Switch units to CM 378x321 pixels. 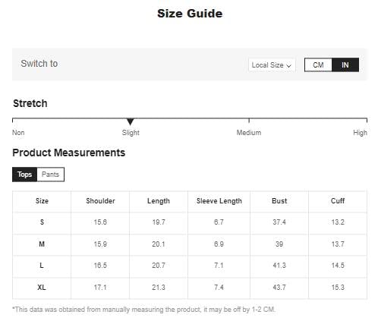click(318, 65)
